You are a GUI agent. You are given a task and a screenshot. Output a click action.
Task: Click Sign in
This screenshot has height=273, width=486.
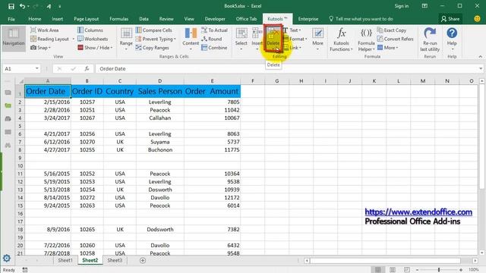pyautogui.click(x=402, y=6)
